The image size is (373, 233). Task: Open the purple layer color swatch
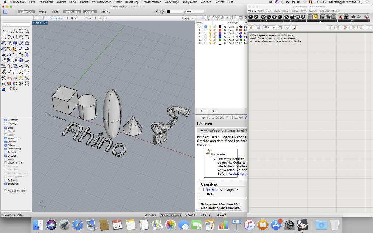tap(220, 34)
